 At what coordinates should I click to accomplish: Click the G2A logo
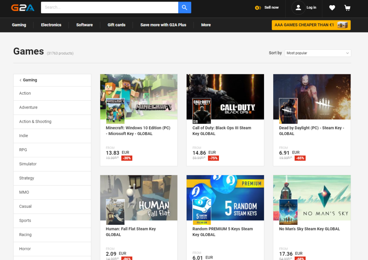click(x=23, y=8)
